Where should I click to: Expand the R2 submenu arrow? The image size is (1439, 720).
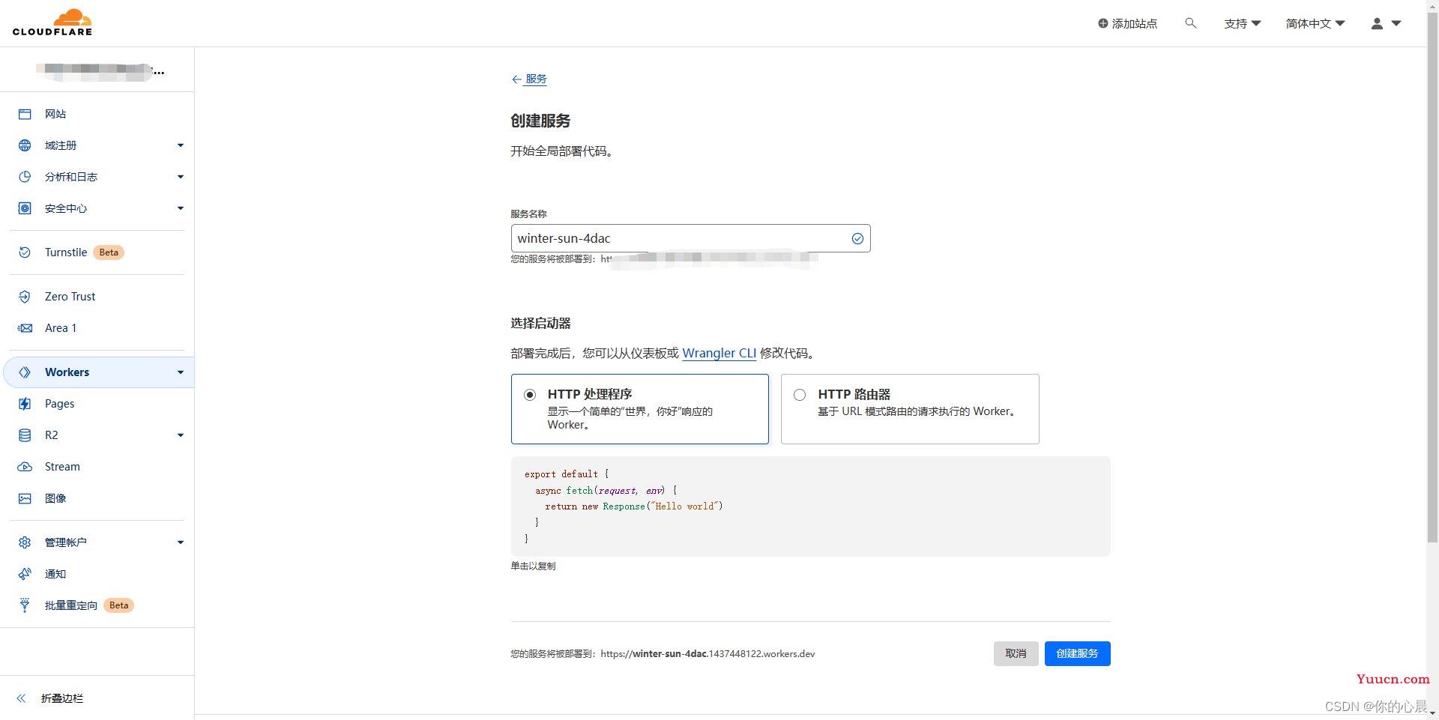point(181,435)
